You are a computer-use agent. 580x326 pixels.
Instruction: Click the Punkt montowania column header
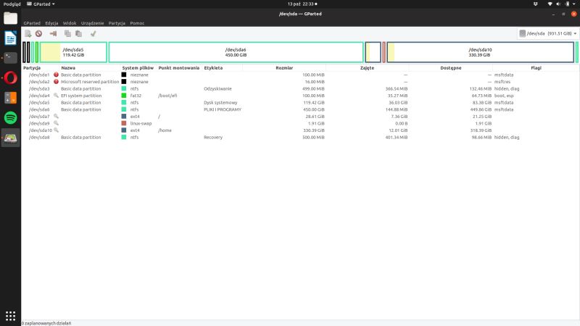179,68
